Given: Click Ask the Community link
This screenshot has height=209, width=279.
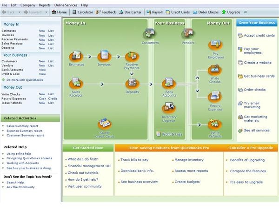Looking at the screenshot, I should (x=20, y=187).
